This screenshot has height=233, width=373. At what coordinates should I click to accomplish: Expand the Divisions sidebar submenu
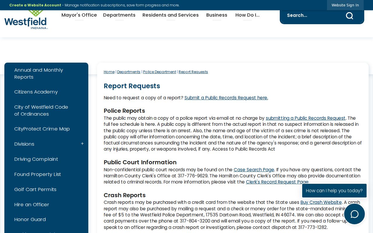[82, 144]
